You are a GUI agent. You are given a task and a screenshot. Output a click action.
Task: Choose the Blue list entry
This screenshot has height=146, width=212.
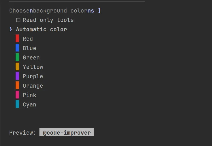[30, 48]
